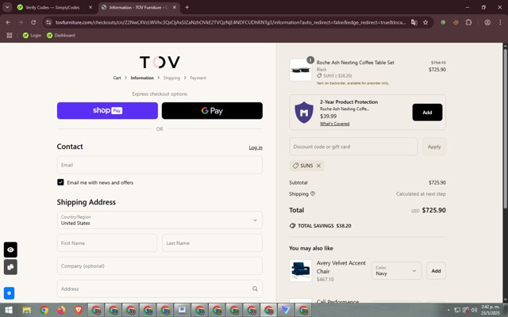Screen dimensions: 508x317
Task: Remove the SUN5 discount code
Action: pyautogui.click(x=318, y=166)
